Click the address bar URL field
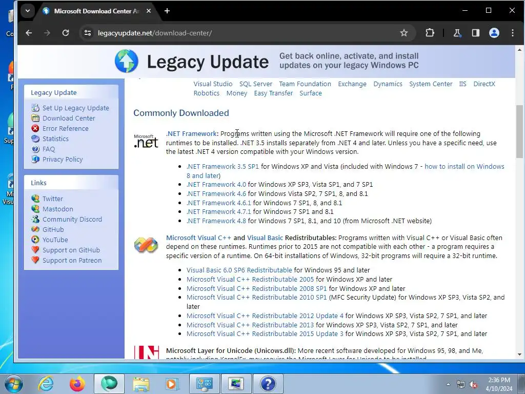The image size is (525, 394). click(248, 33)
